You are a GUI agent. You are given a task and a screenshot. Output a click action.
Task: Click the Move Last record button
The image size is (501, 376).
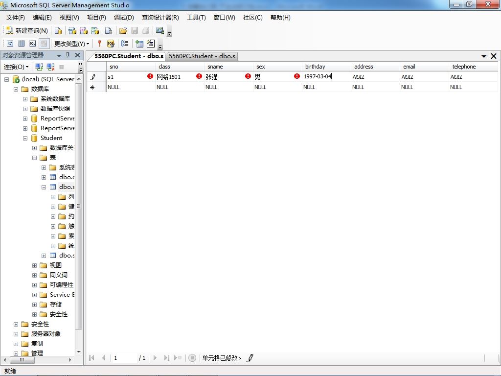coord(166,358)
